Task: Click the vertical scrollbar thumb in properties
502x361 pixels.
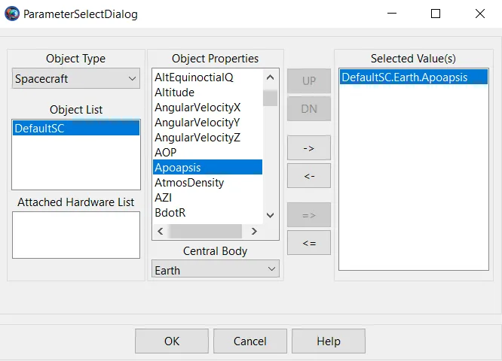Action: 270,98
